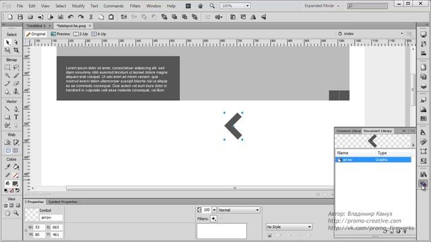Click the Set default stroke/fill colors icon
The height and width of the screenshot is (242, 431).
(6, 190)
